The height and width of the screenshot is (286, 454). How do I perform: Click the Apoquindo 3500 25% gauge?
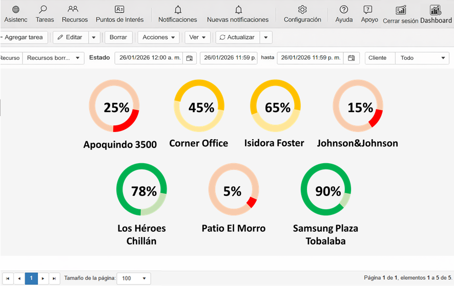(114, 106)
